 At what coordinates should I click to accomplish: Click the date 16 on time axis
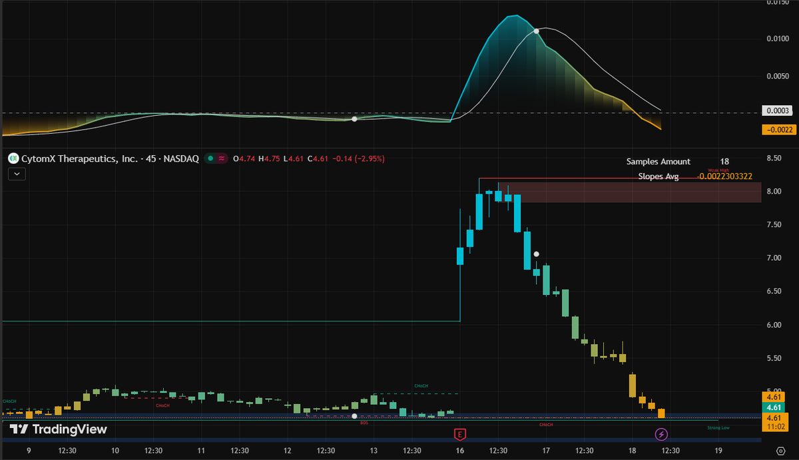459,451
